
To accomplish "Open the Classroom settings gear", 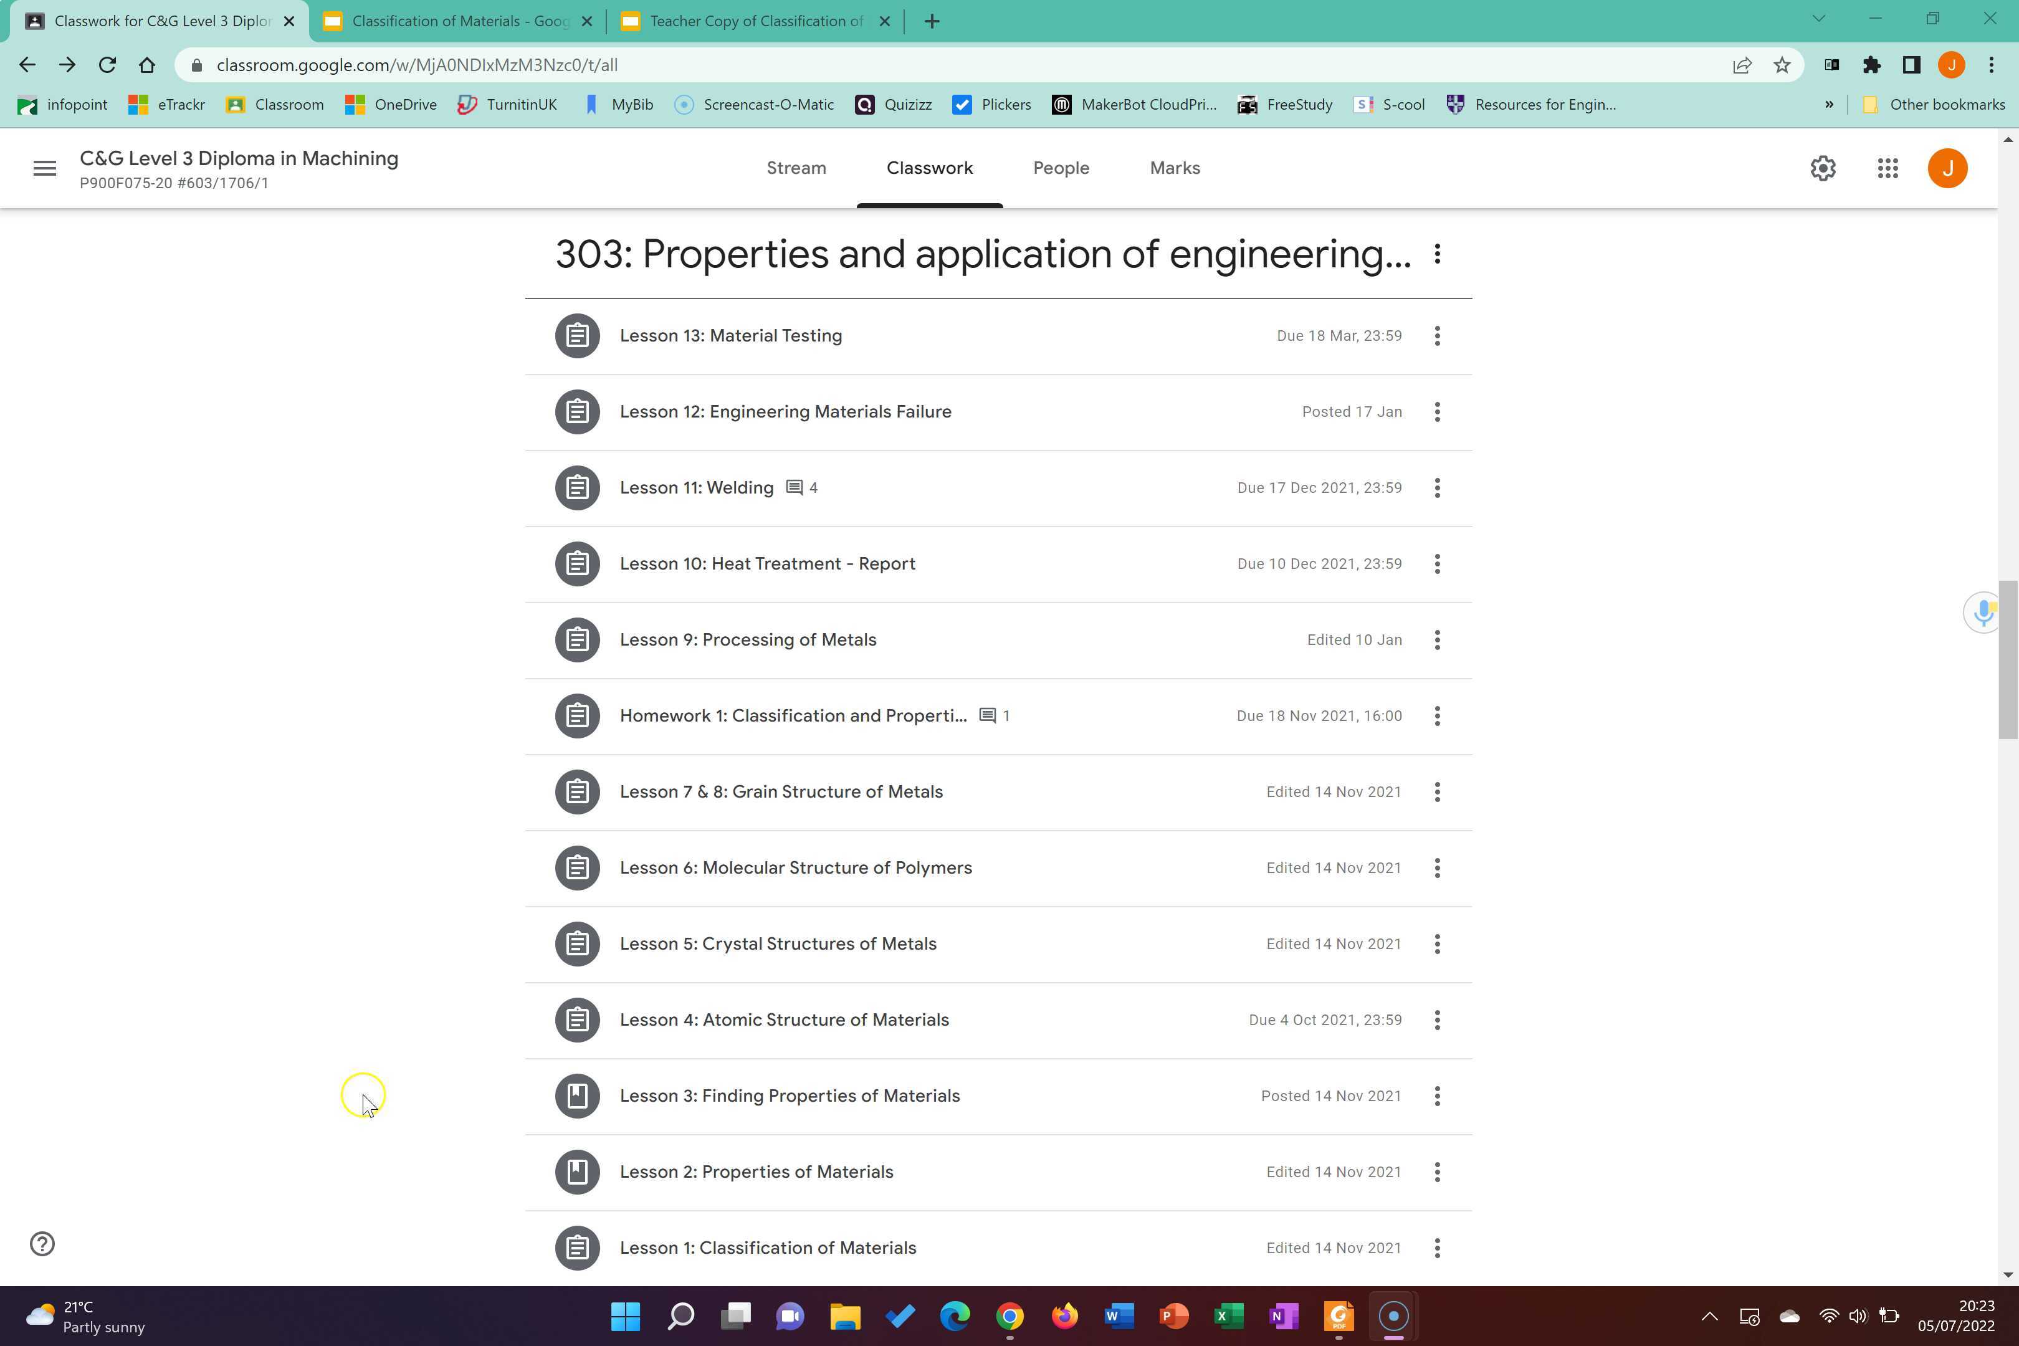I will pos(1823,168).
